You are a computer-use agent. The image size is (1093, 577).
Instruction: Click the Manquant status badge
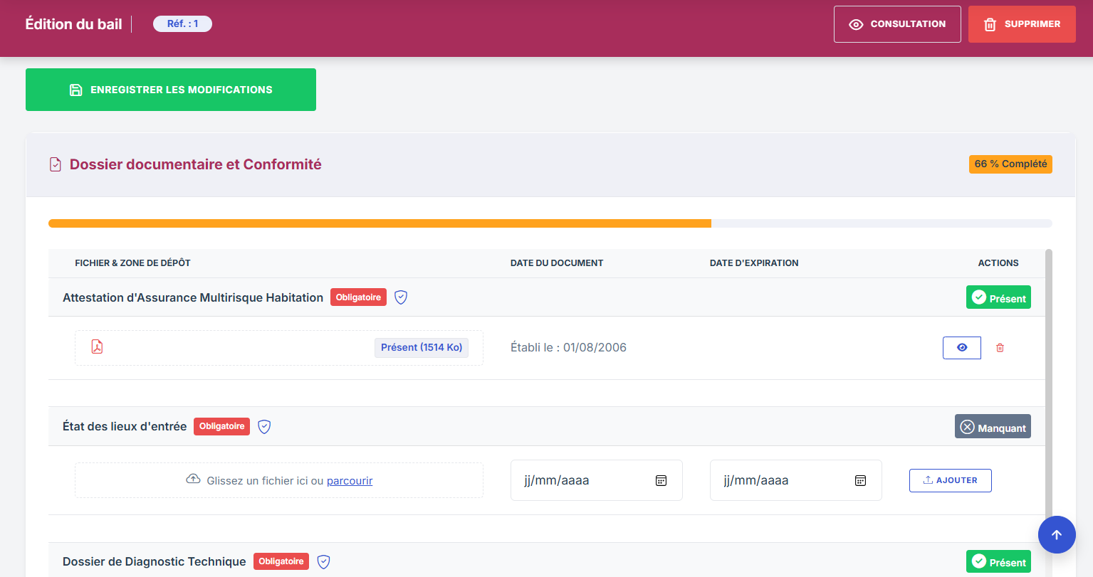[993, 427]
